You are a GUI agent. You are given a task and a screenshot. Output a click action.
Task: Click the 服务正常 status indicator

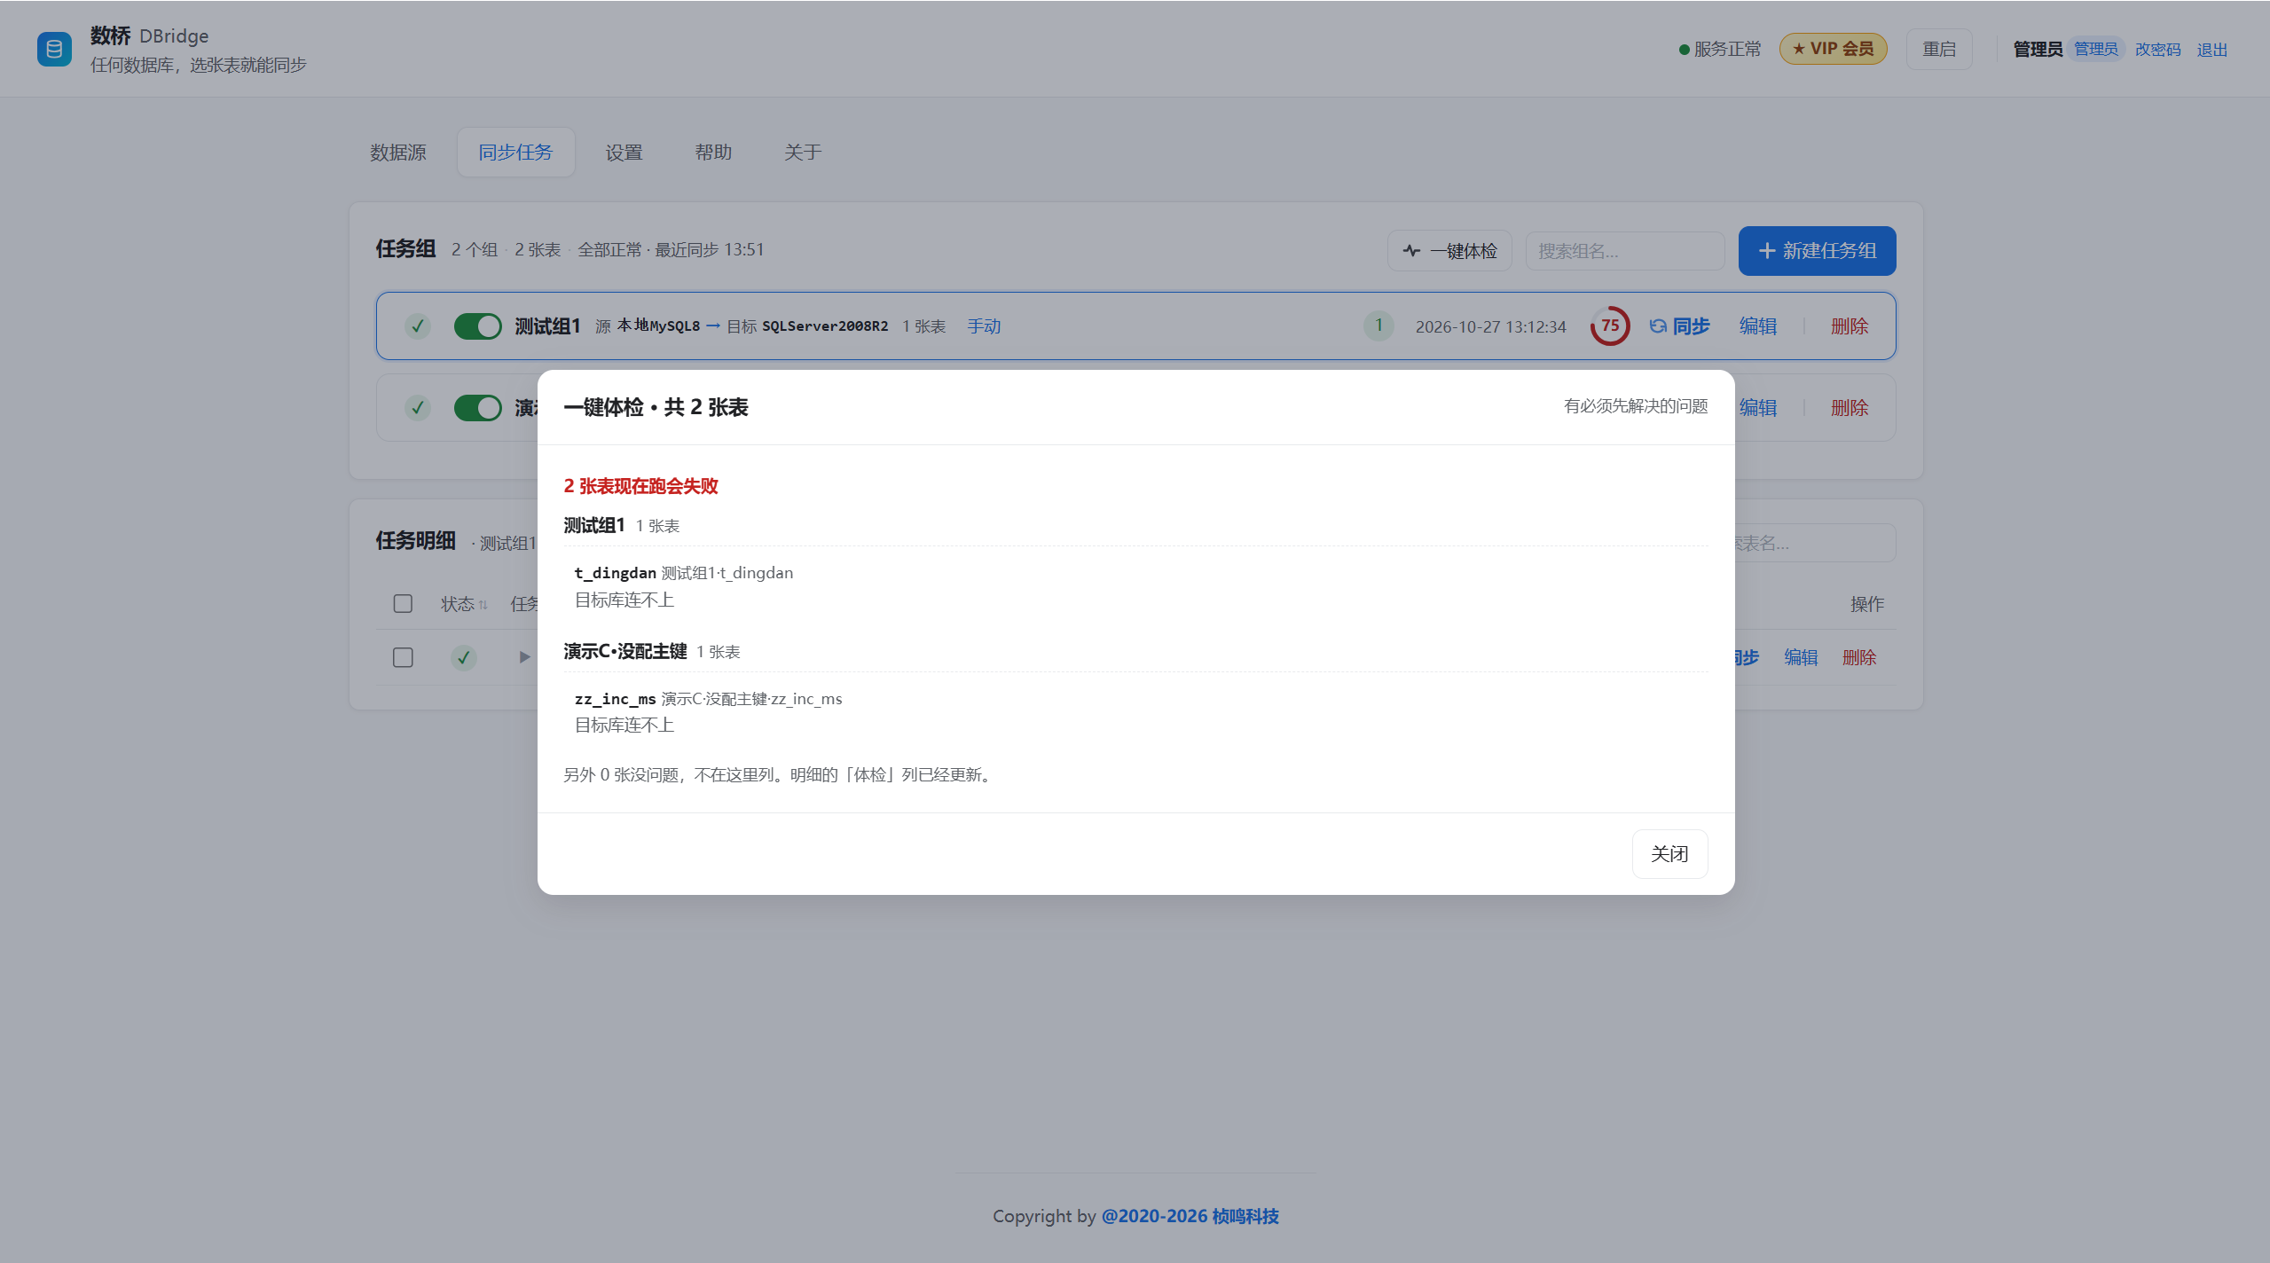click(1719, 49)
